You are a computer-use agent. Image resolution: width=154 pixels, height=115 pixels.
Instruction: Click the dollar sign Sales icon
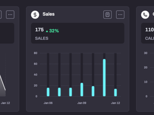(x=35, y=15)
